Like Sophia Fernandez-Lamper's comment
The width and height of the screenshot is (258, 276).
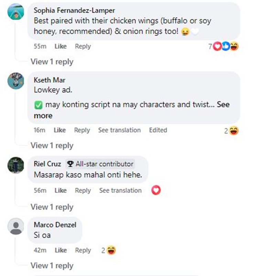pos(61,47)
